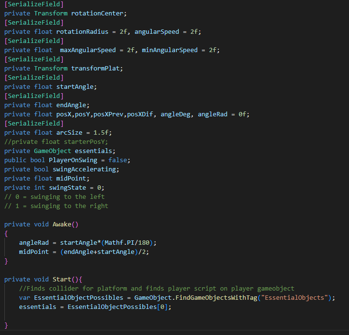Click the minAngularSpeed variable

(x=170, y=50)
